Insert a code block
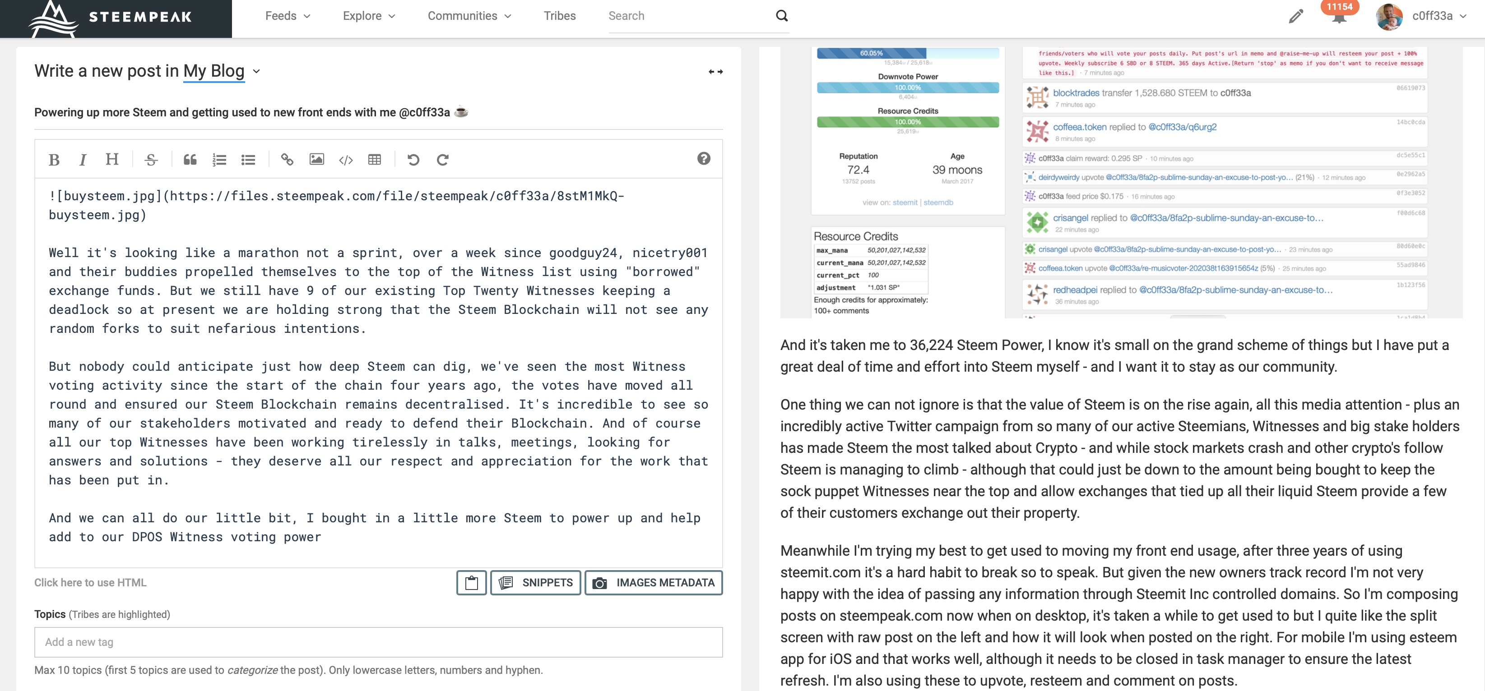This screenshot has height=691, width=1485. [346, 160]
